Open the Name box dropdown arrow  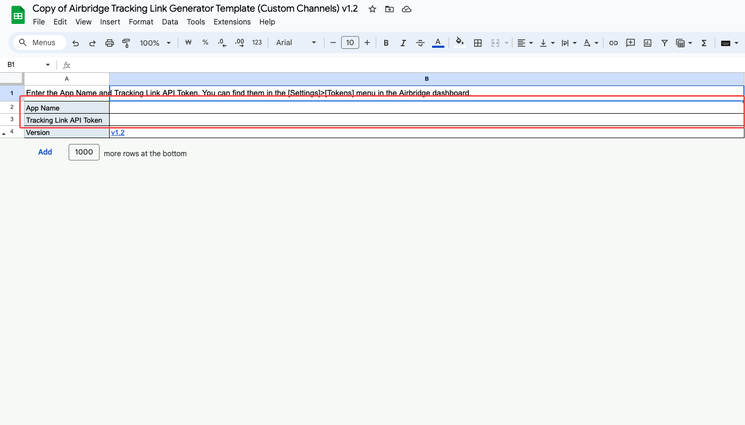click(48, 65)
